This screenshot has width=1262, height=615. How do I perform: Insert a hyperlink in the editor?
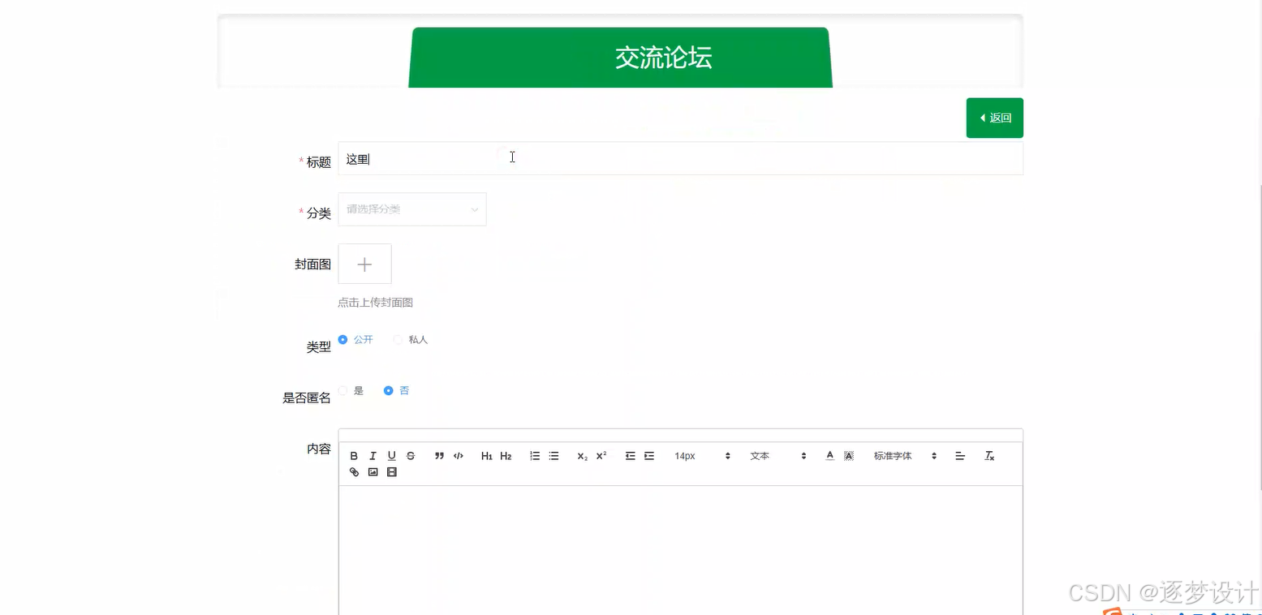354,471
